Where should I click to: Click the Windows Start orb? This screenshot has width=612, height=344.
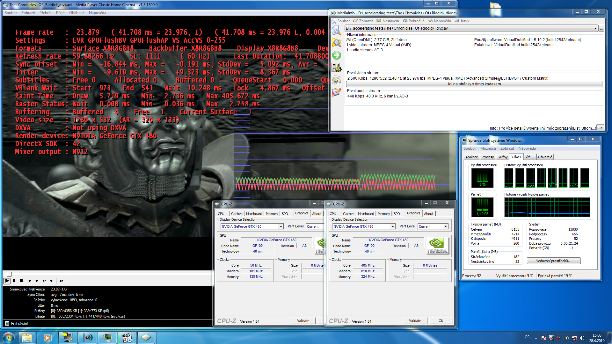click(9, 337)
